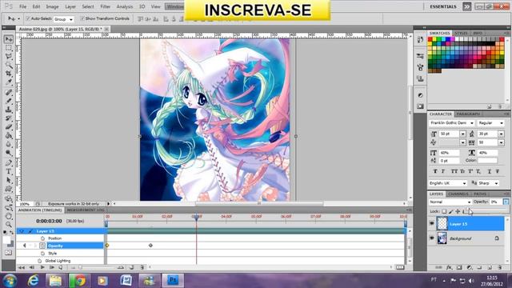
Task: Collapse Layer 15 timeline track triangle
Action: coord(22,231)
